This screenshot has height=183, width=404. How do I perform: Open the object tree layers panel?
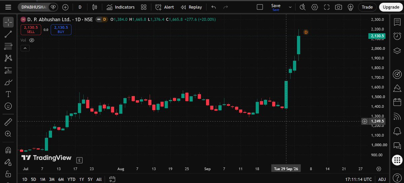pyautogui.click(x=397, y=51)
